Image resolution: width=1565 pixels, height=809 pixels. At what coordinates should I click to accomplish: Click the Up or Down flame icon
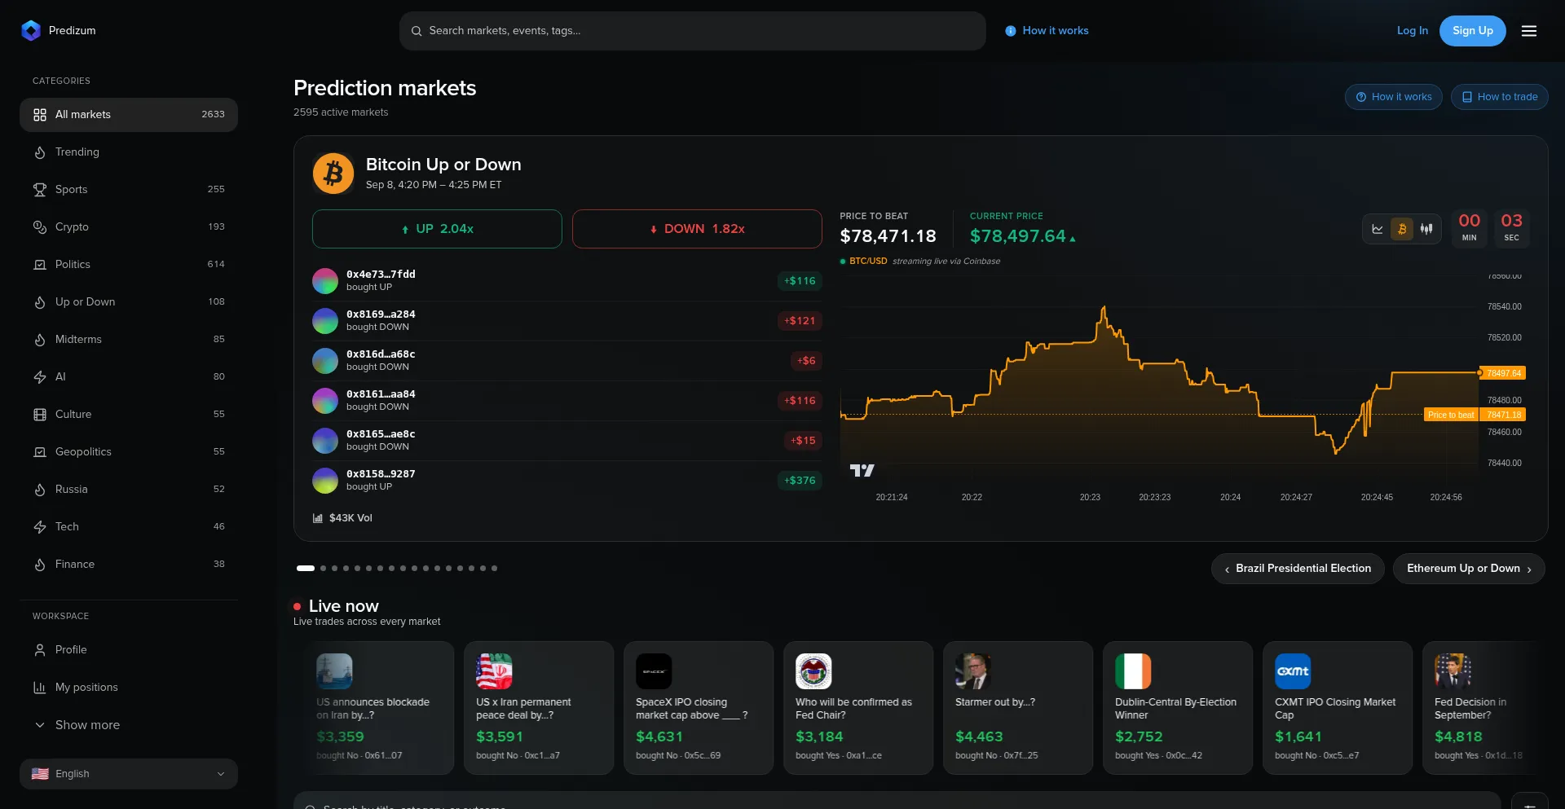[40, 302]
